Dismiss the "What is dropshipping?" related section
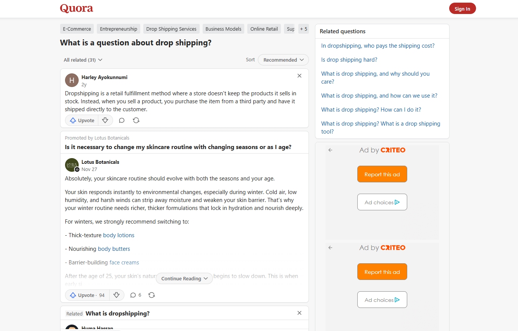Viewport: 518px width, 331px height. (299, 313)
